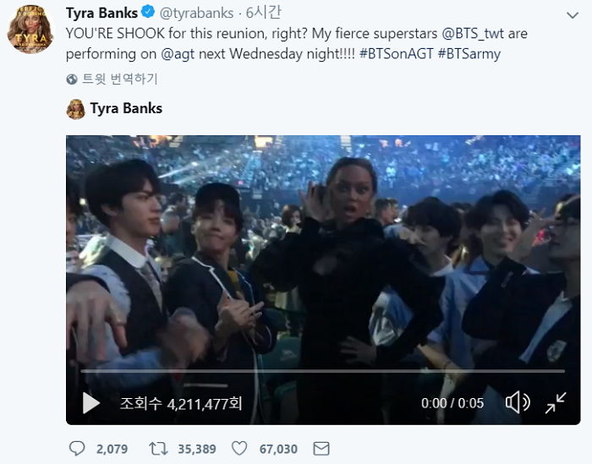Viewport: 592px width, 464px height.
Task: Seek along the video progress bar
Action: (x=323, y=371)
